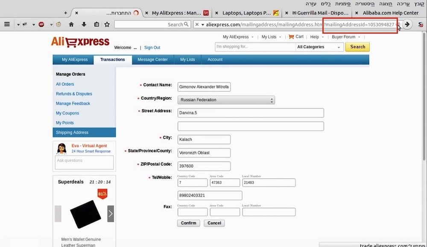Close the Laptops tab
Screen dimensions: 427x247
click(217, 13)
